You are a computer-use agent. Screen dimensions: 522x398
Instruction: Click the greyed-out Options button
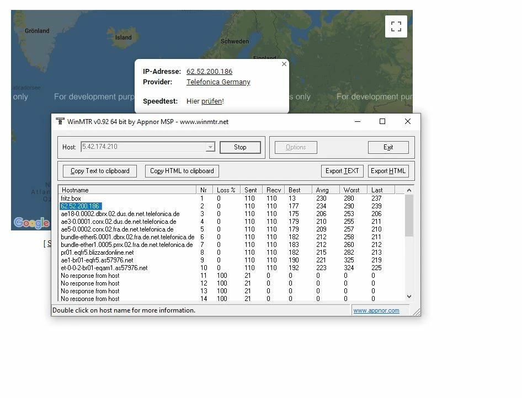pos(296,147)
